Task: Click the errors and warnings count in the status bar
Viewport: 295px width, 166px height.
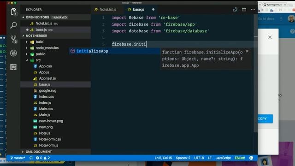Action: 43,158
